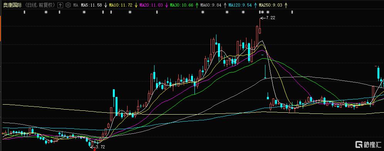Click the 7.22 high price label

click(271, 18)
